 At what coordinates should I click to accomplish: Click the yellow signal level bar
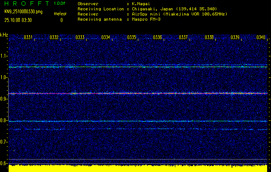[138, 168]
